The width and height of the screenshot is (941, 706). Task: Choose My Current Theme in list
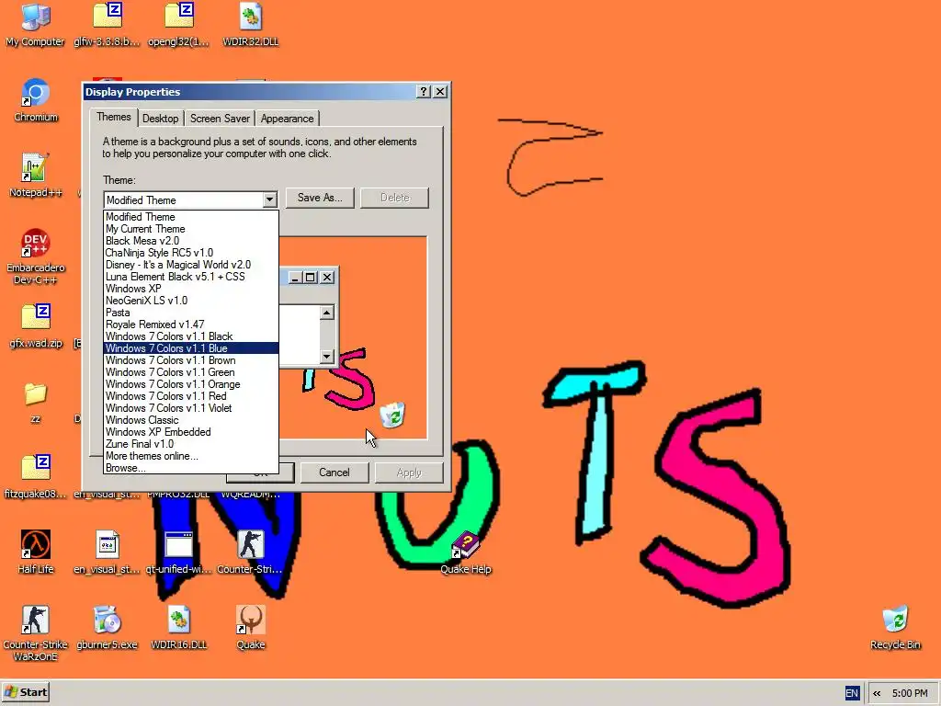tap(191, 229)
